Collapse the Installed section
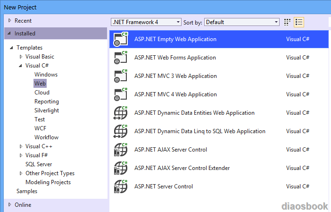331x212 pixels. [9, 33]
